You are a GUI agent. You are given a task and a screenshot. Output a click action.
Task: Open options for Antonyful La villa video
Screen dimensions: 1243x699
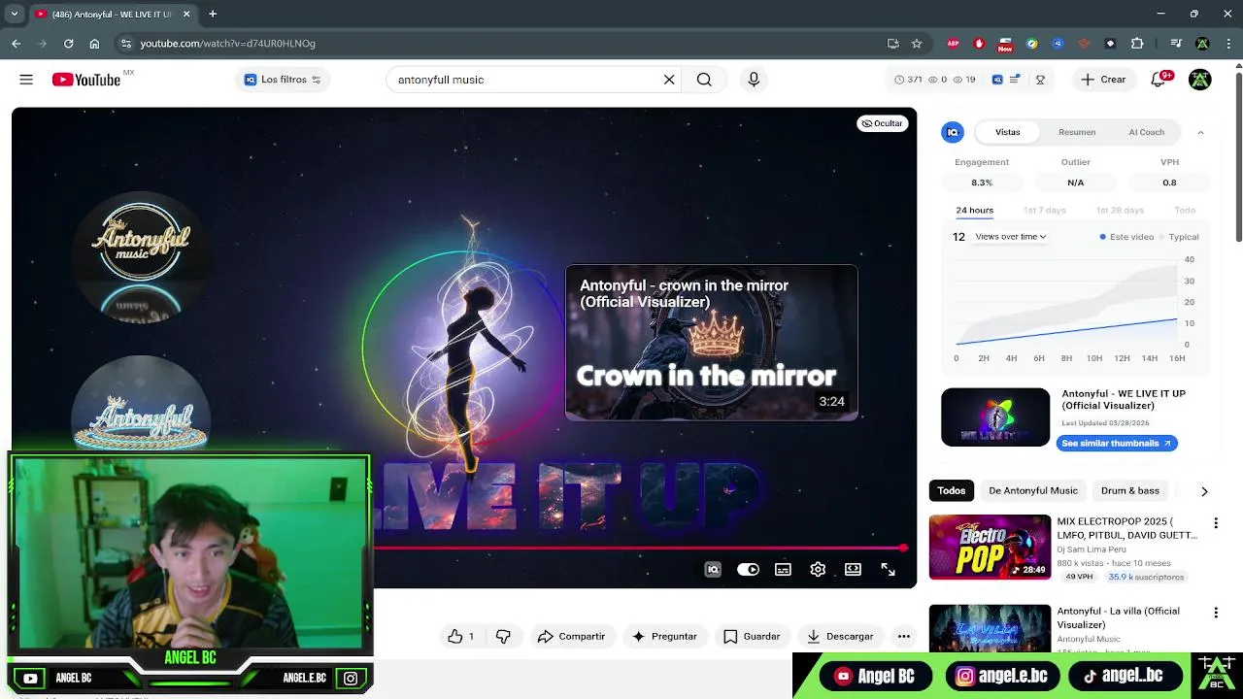pos(1216,613)
